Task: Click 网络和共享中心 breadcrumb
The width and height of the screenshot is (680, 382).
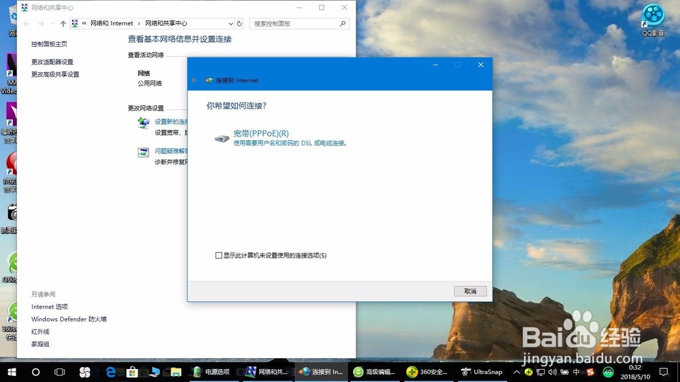Action: click(x=166, y=23)
